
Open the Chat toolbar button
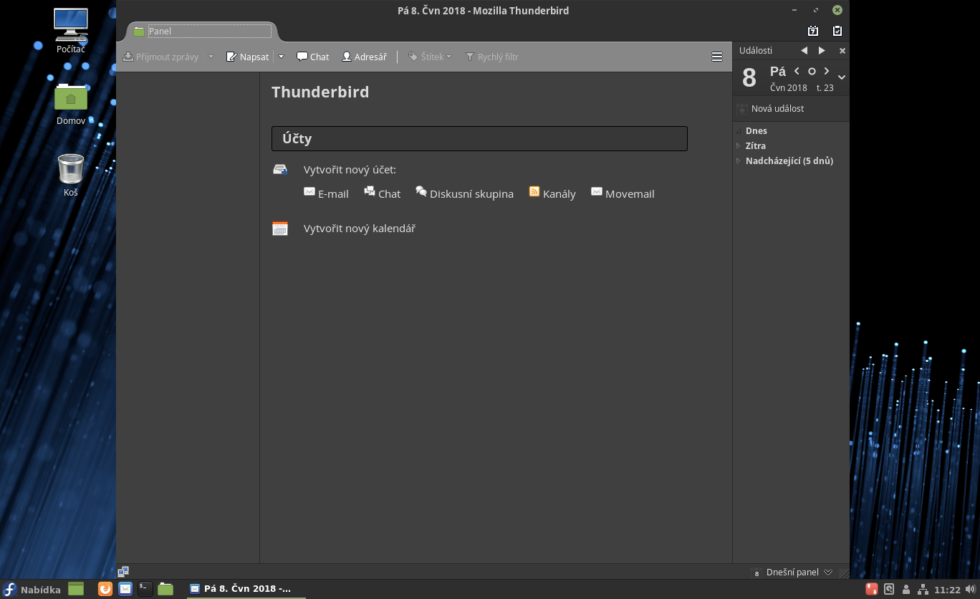point(313,57)
